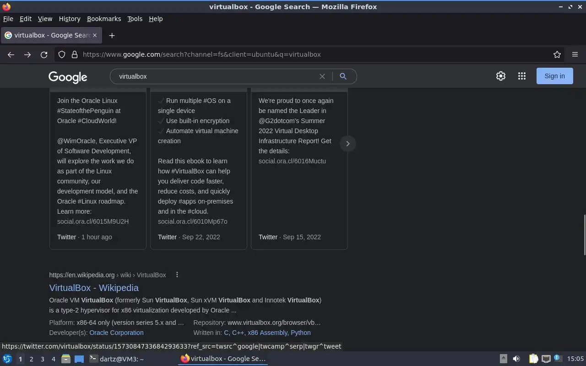Show site security padlock information
The width and height of the screenshot is (586, 366).
pos(75,54)
